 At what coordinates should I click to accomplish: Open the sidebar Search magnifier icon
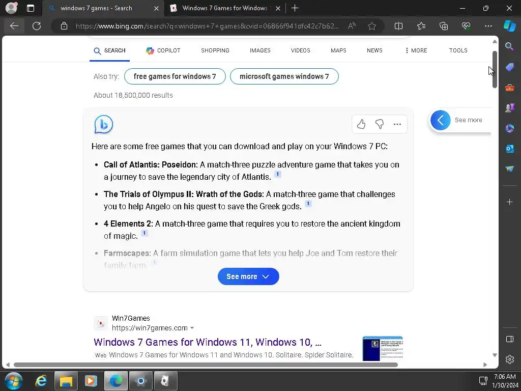[x=509, y=46]
